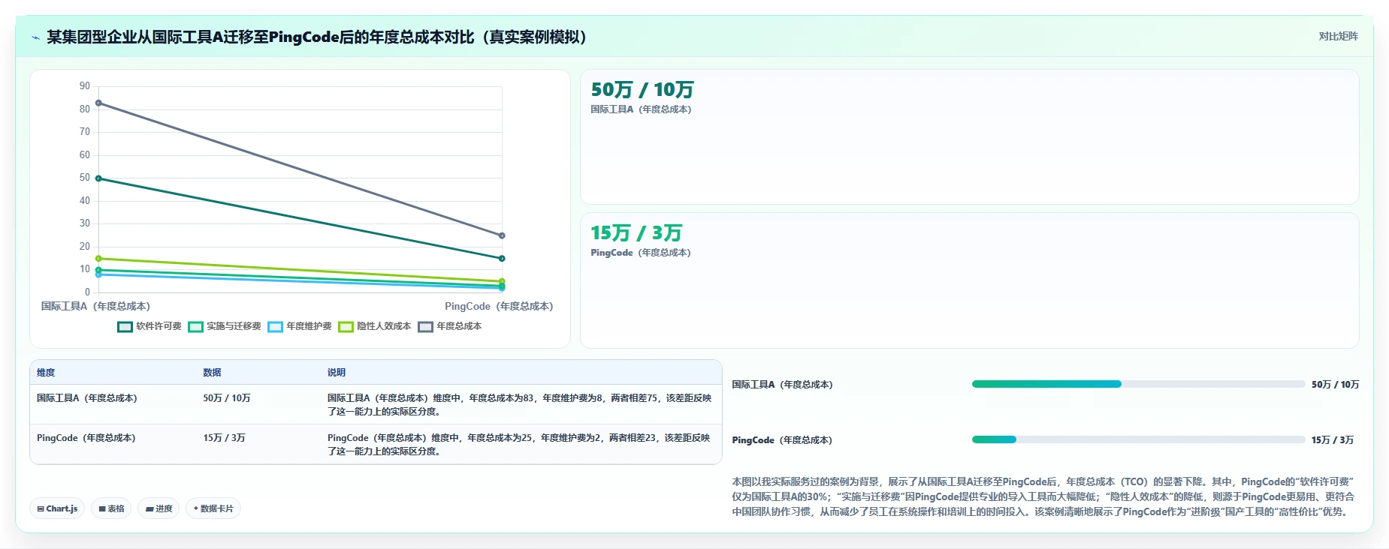
Task: Click the PingCode caption under 15万 / 3万
Action: pos(641,253)
